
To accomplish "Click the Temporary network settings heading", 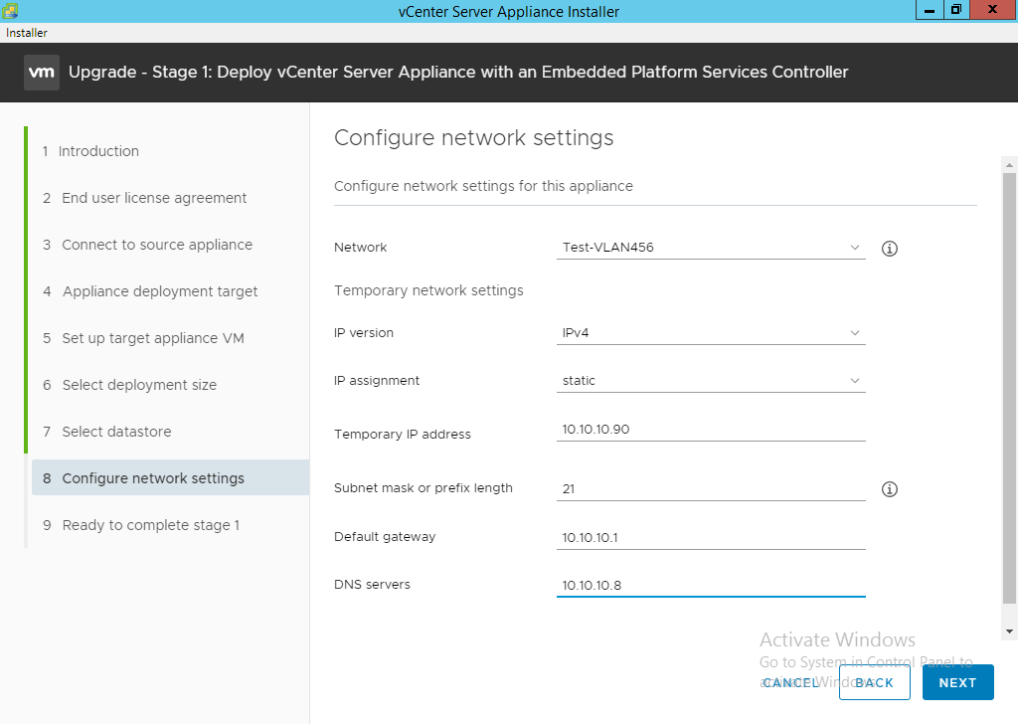I will coord(428,290).
